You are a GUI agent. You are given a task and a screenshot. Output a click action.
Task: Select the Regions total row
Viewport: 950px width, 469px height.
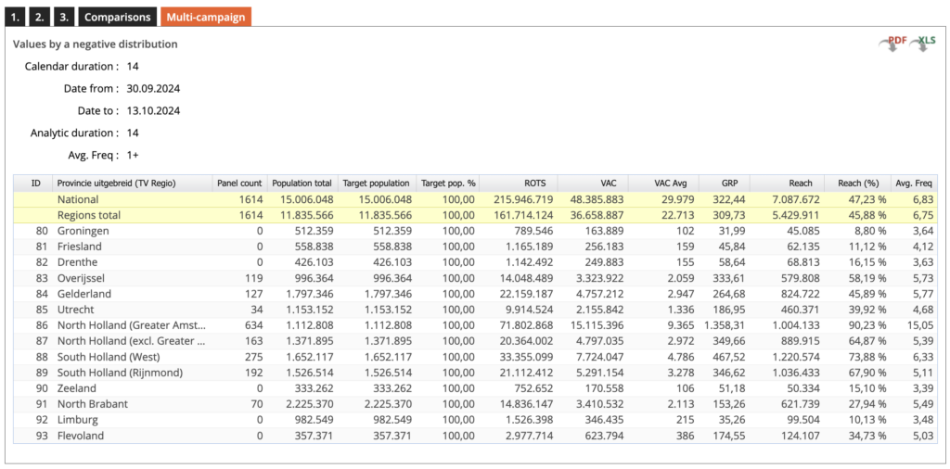(x=91, y=215)
